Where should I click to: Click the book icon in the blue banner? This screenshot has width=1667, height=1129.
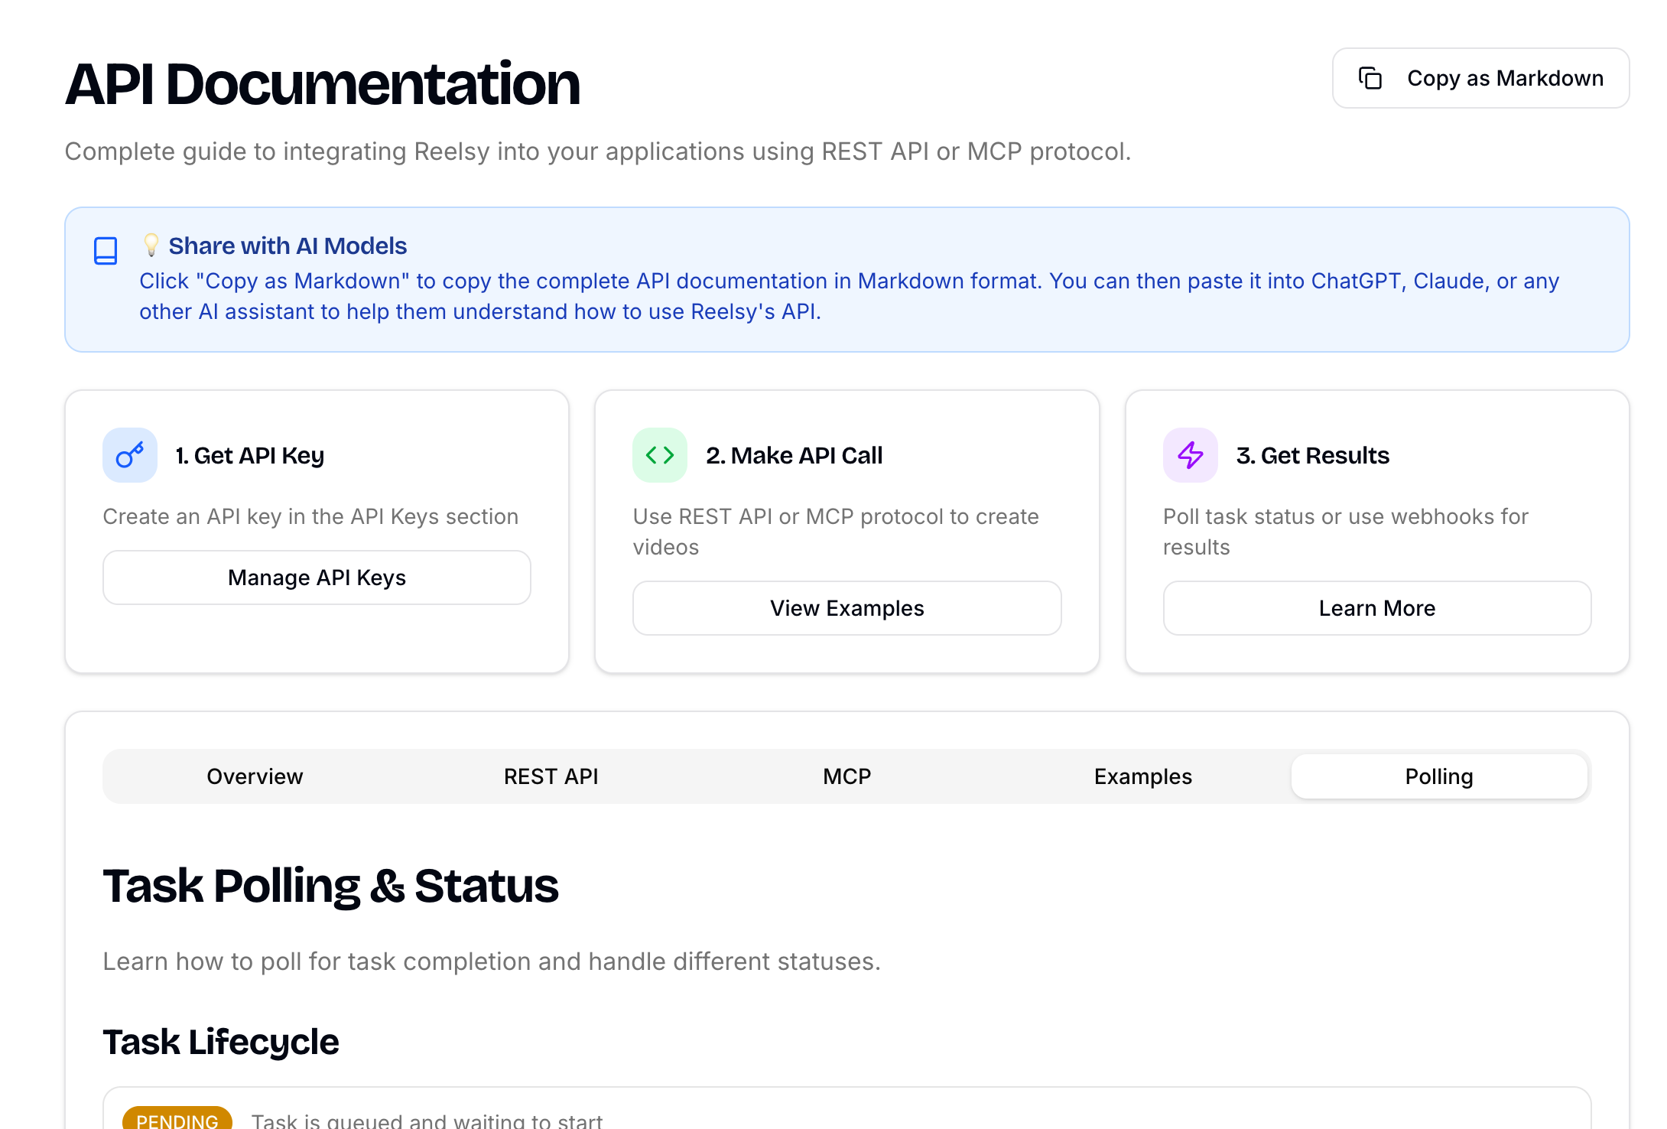[x=105, y=249]
